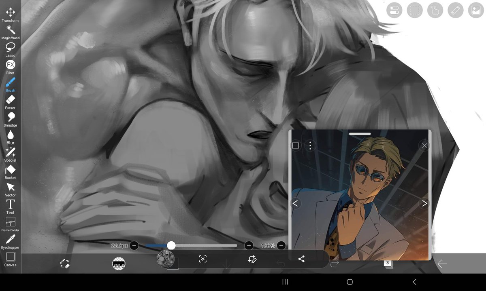
Task: Select the Smudge tool
Action: coord(10,120)
